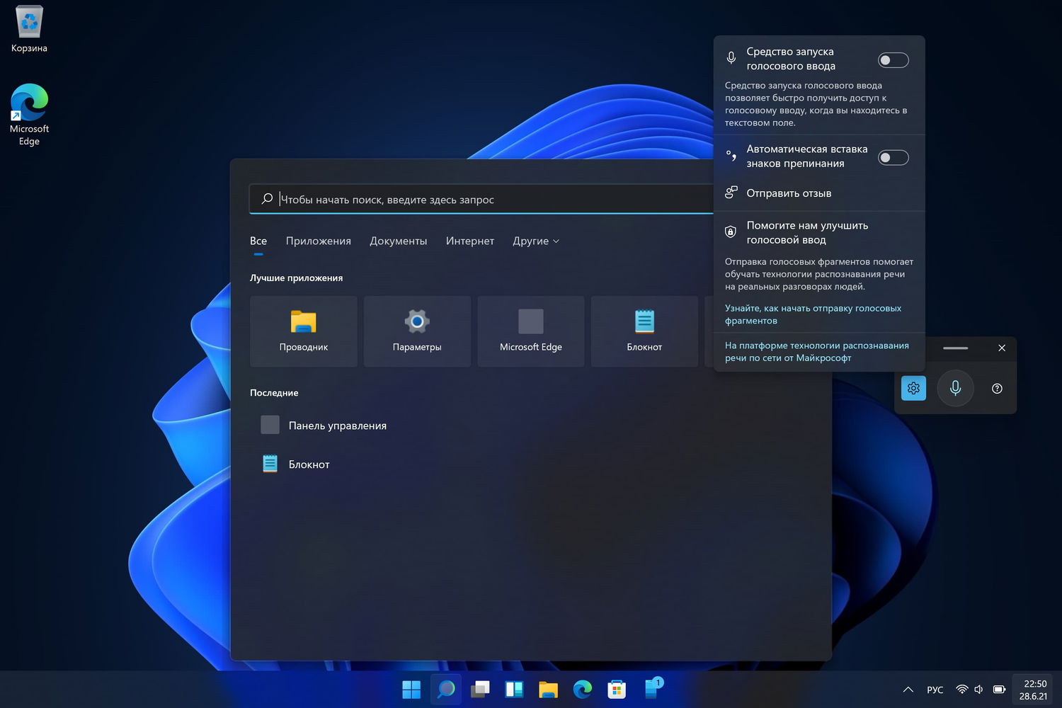Open the voice typing help question icon
Screen dimensions: 1062x708
point(997,388)
